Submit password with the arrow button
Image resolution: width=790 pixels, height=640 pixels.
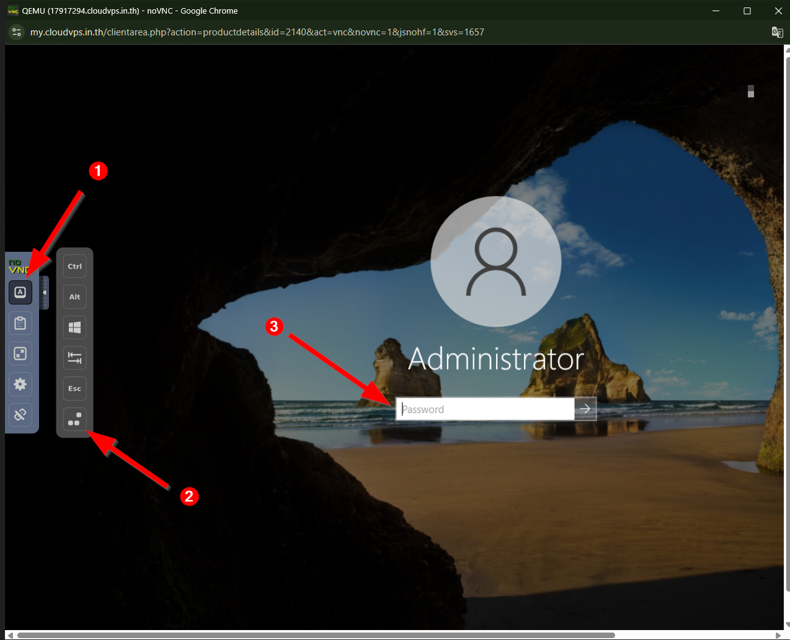585,409
